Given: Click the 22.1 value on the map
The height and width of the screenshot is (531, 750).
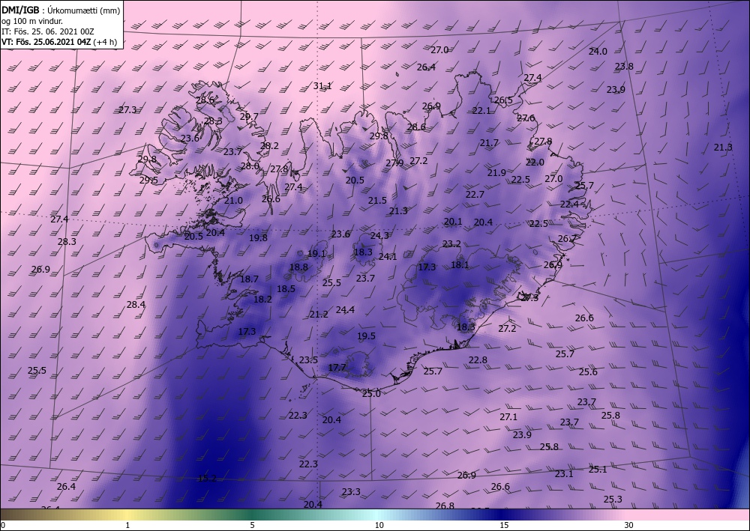Looking at the screenshot, I should click(x=481, y=111).
